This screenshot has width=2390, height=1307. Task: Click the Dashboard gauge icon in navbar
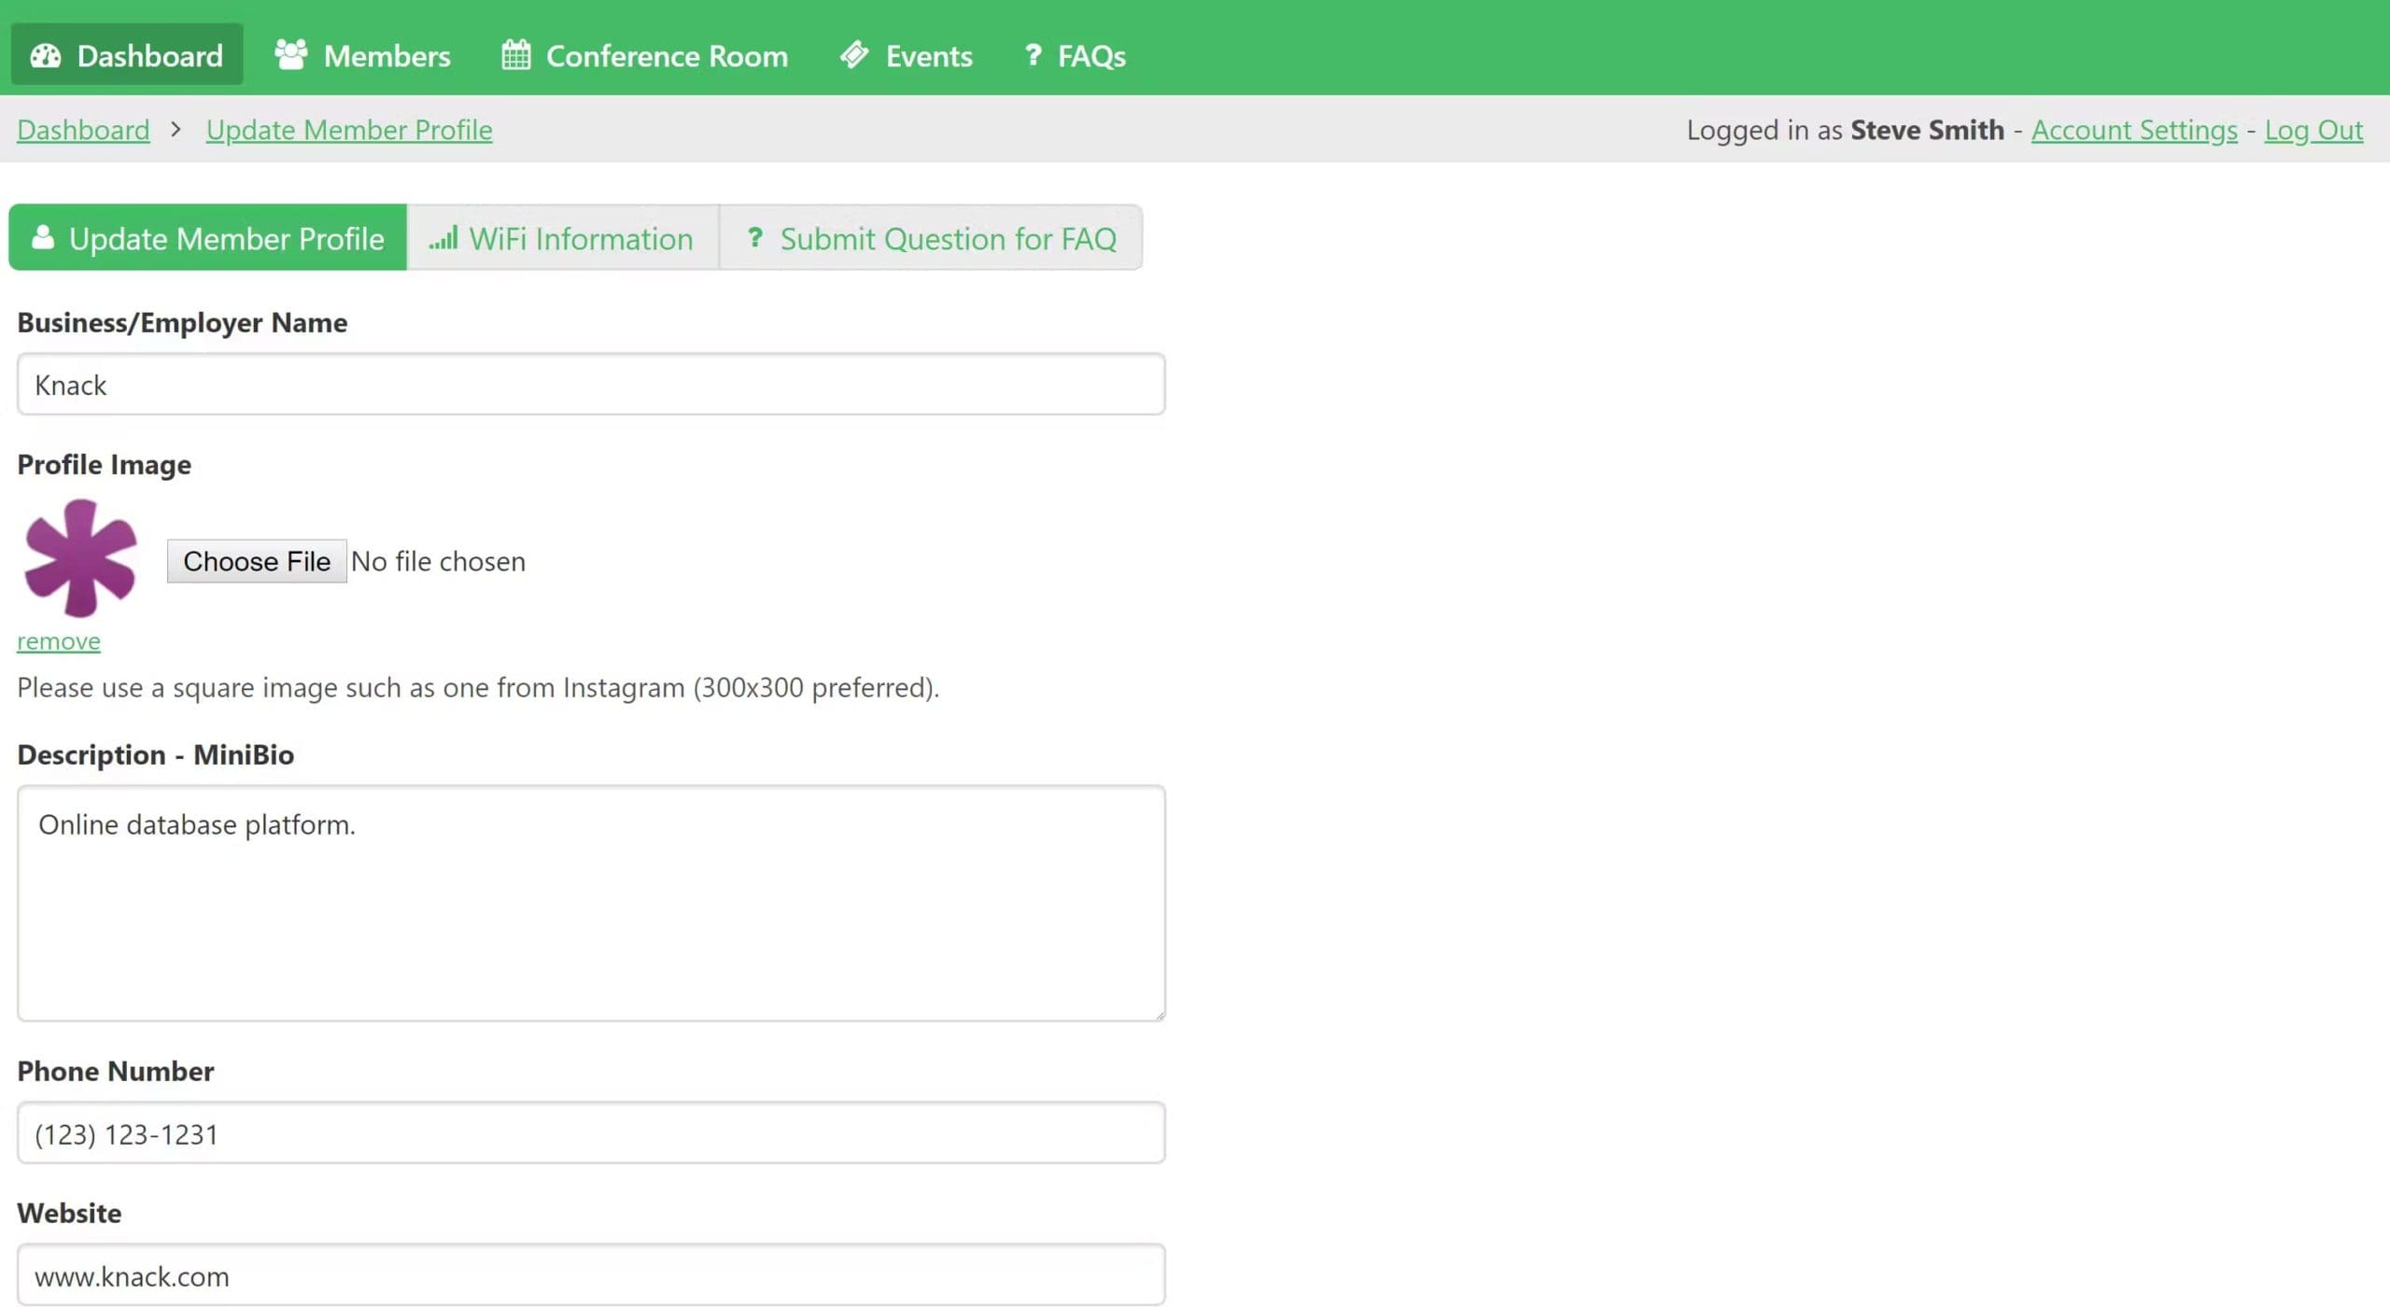point(45,56)
